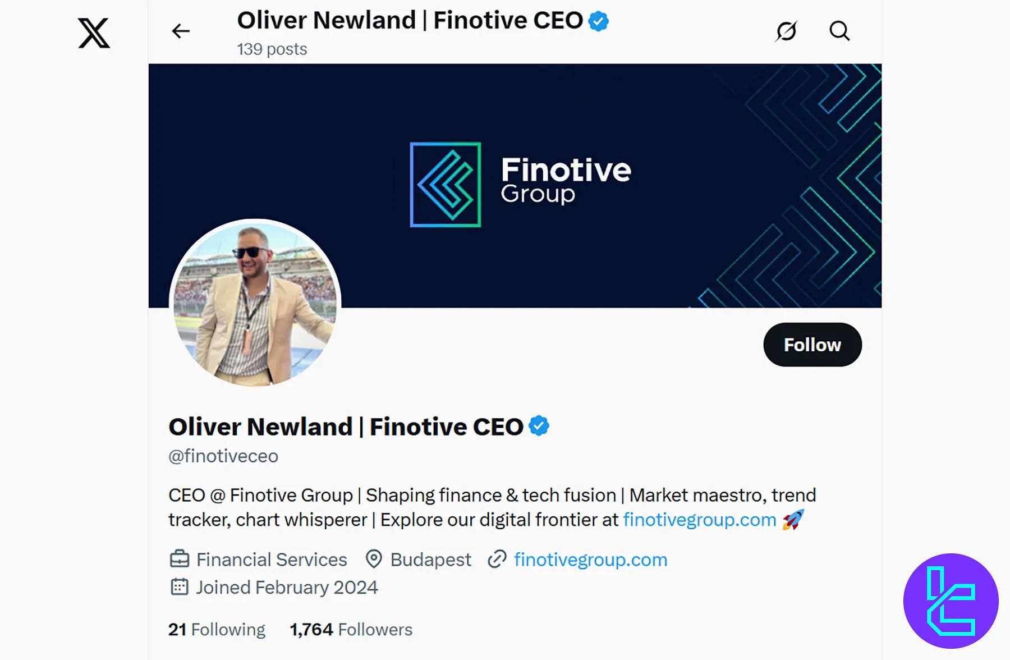Click the link chain icon before finotivegroup.com
Image resolution: width=1010 pixels, height=660 pixels.
coord(496,559)
